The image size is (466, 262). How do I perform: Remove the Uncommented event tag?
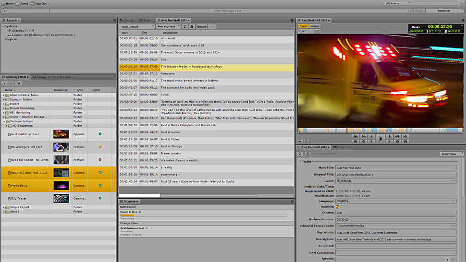coord(363,226)
